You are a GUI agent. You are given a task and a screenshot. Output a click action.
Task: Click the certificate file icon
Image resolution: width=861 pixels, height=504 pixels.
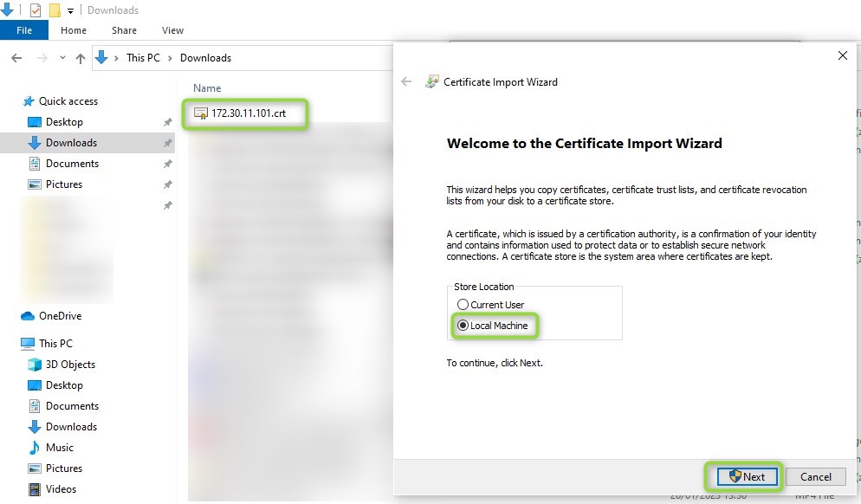pyautogui.click(x=200, y=113)
